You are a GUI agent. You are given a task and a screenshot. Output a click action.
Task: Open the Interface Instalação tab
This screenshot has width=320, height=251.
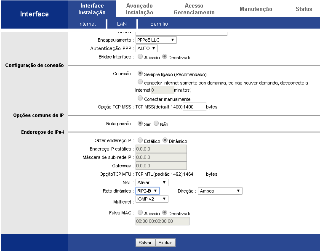pos(92,9)
